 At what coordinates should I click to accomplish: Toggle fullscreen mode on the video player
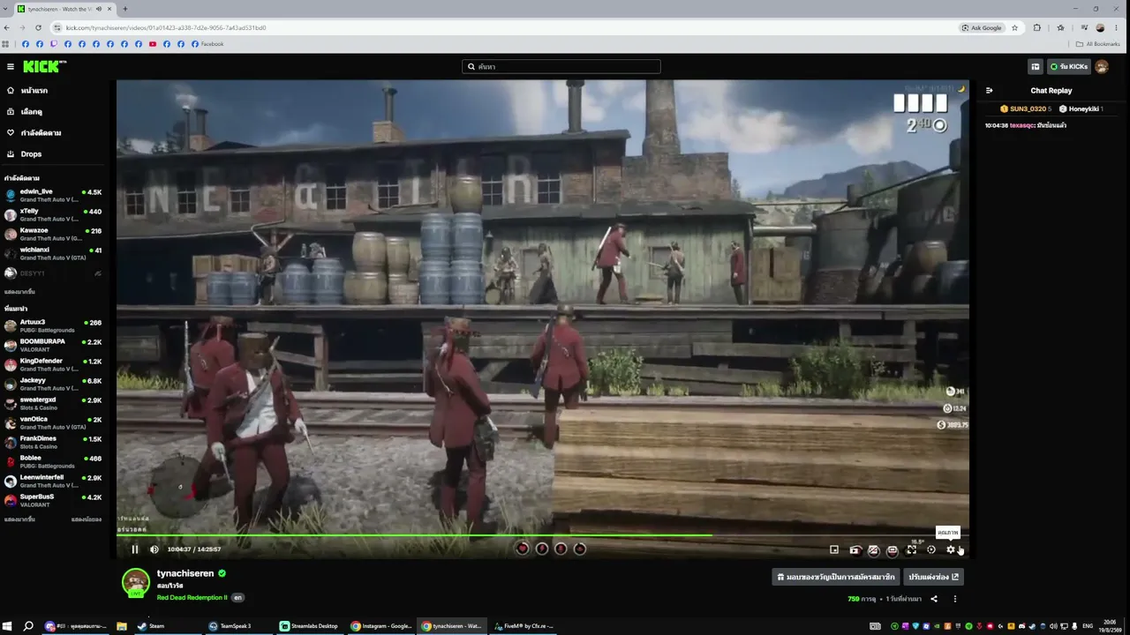click(911, 549)
